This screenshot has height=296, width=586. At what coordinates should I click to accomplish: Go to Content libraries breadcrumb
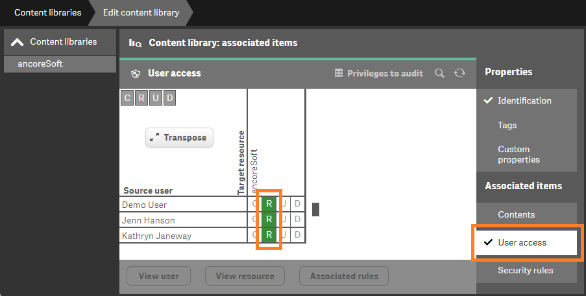point(47,12)
